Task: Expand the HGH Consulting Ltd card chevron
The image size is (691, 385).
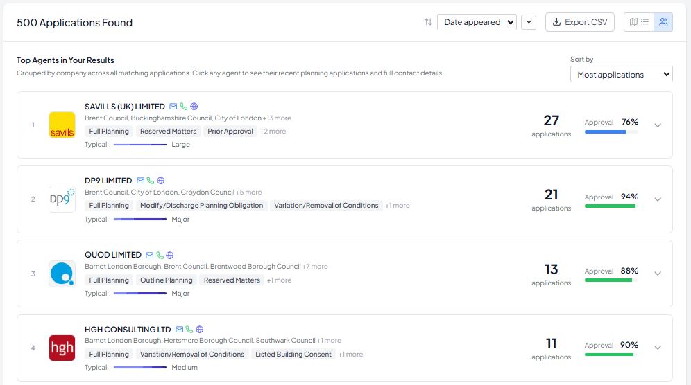Action: pyautogui.click(x=658, y=348)
